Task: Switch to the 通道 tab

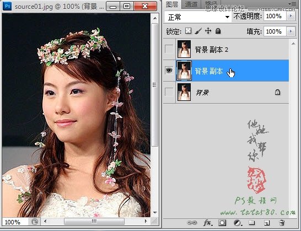Action: coord(191,4)
